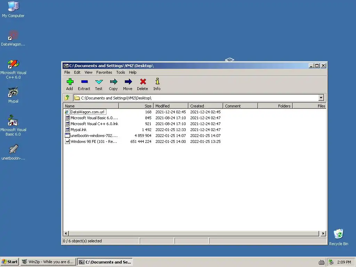Select the unetbootin-windows-702 file icon in list
The image size is (356, 267).
click(67, 136)
